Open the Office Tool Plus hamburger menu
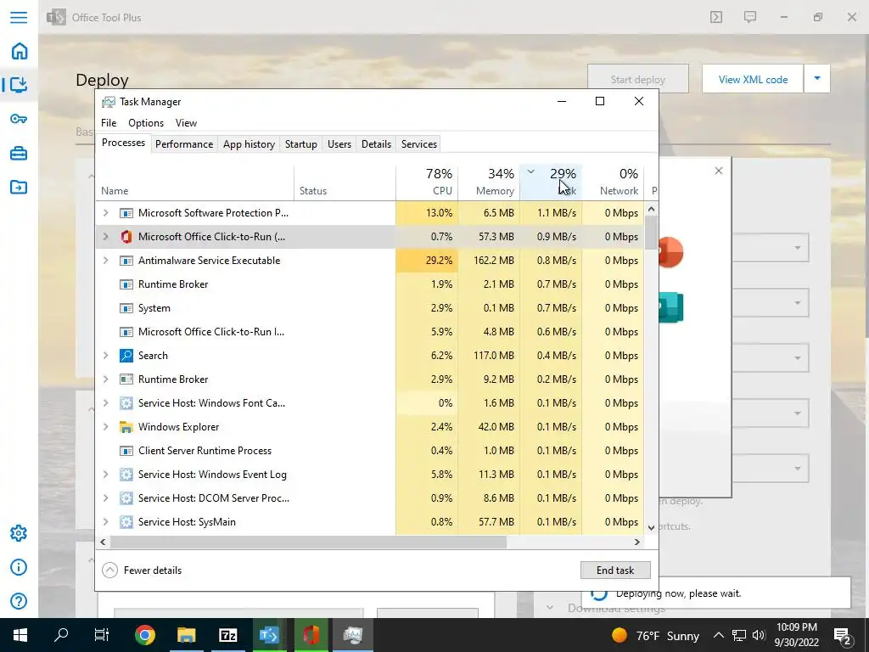Viewport: 869px width, 652px height. (19, 17)
